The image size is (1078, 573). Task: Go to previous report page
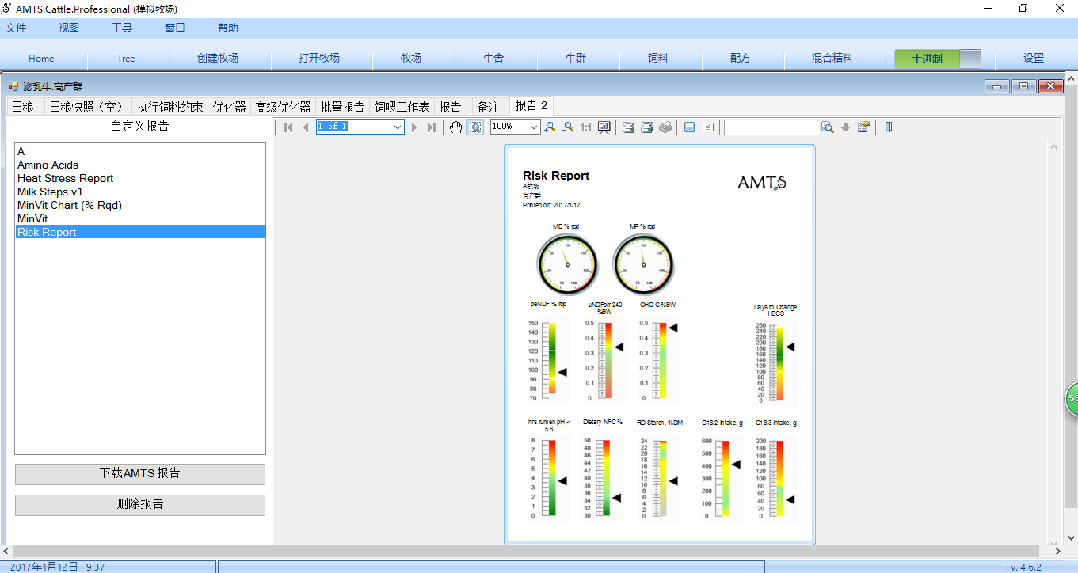click(305, 127)
